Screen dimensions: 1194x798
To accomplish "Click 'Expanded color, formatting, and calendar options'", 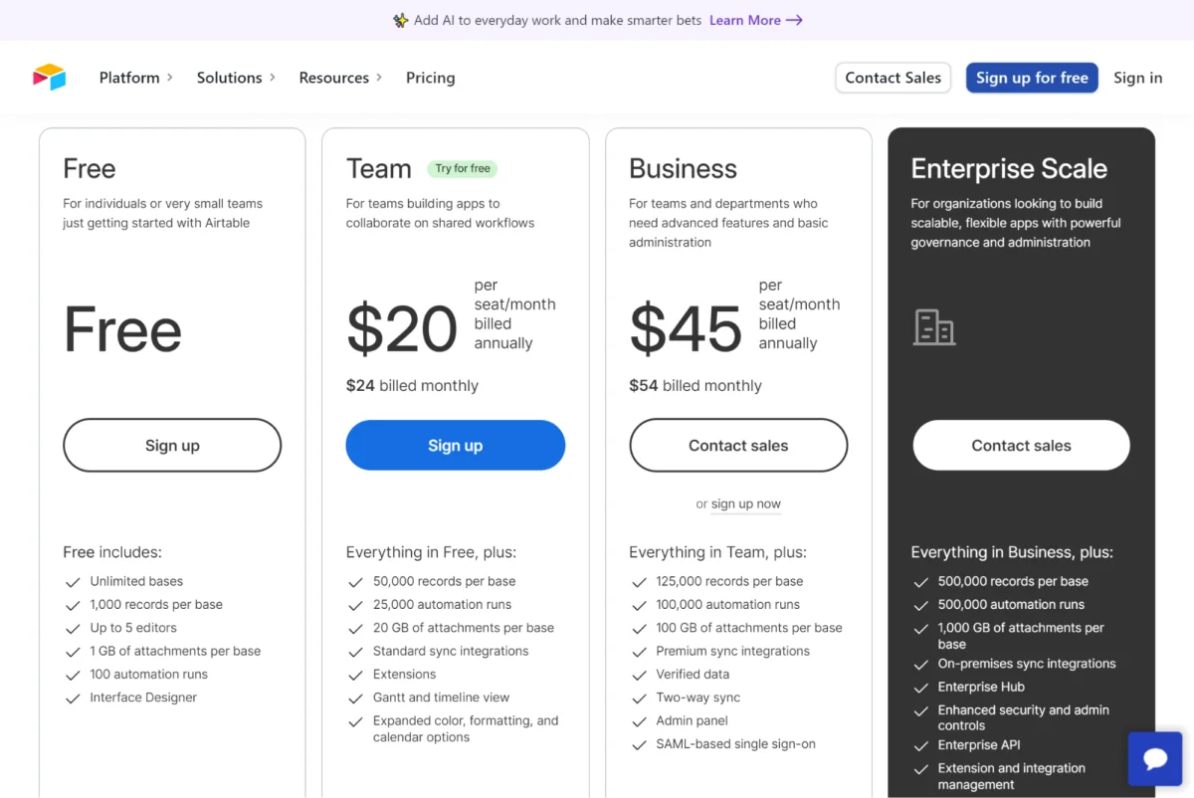I will pyautogui.click(x=466, y=729).
